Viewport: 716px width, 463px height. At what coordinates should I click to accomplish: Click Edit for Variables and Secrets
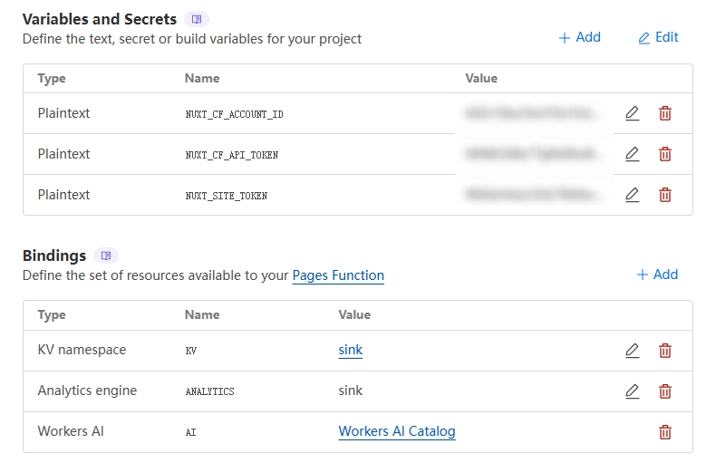658,37
